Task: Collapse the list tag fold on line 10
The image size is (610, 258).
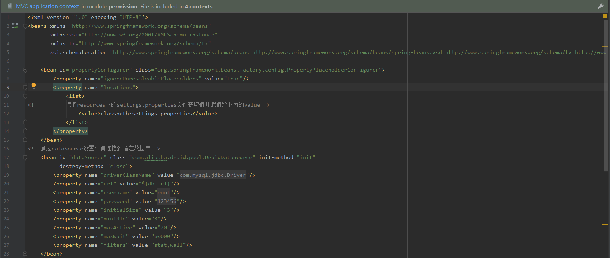Action: pos(25,96)
